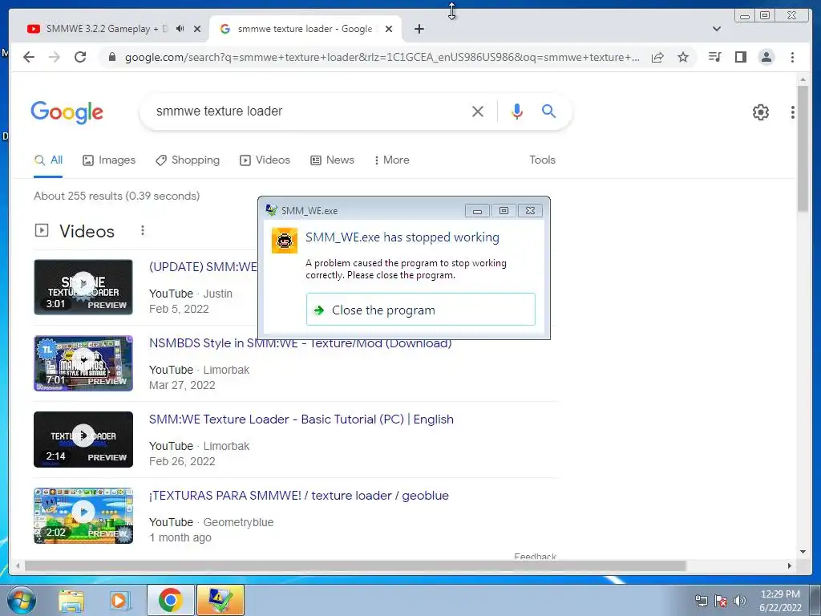Click the Chrome taskbar icon
Image resolution: width=821 pixels, height=616 pixels.
pyautogui.click(x=170, y=600)
